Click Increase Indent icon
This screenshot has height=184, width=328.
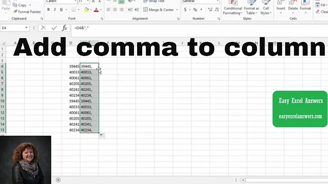point(137,10)
